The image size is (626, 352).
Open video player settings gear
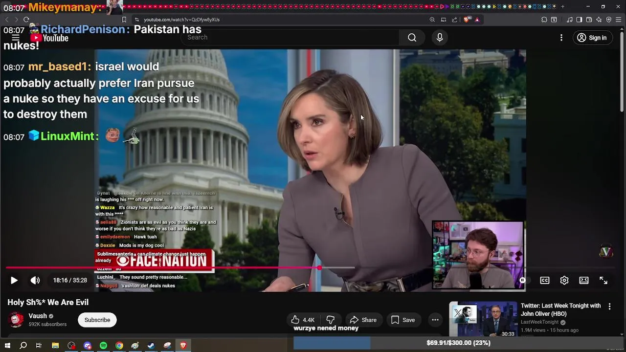(x=564, y=280)
